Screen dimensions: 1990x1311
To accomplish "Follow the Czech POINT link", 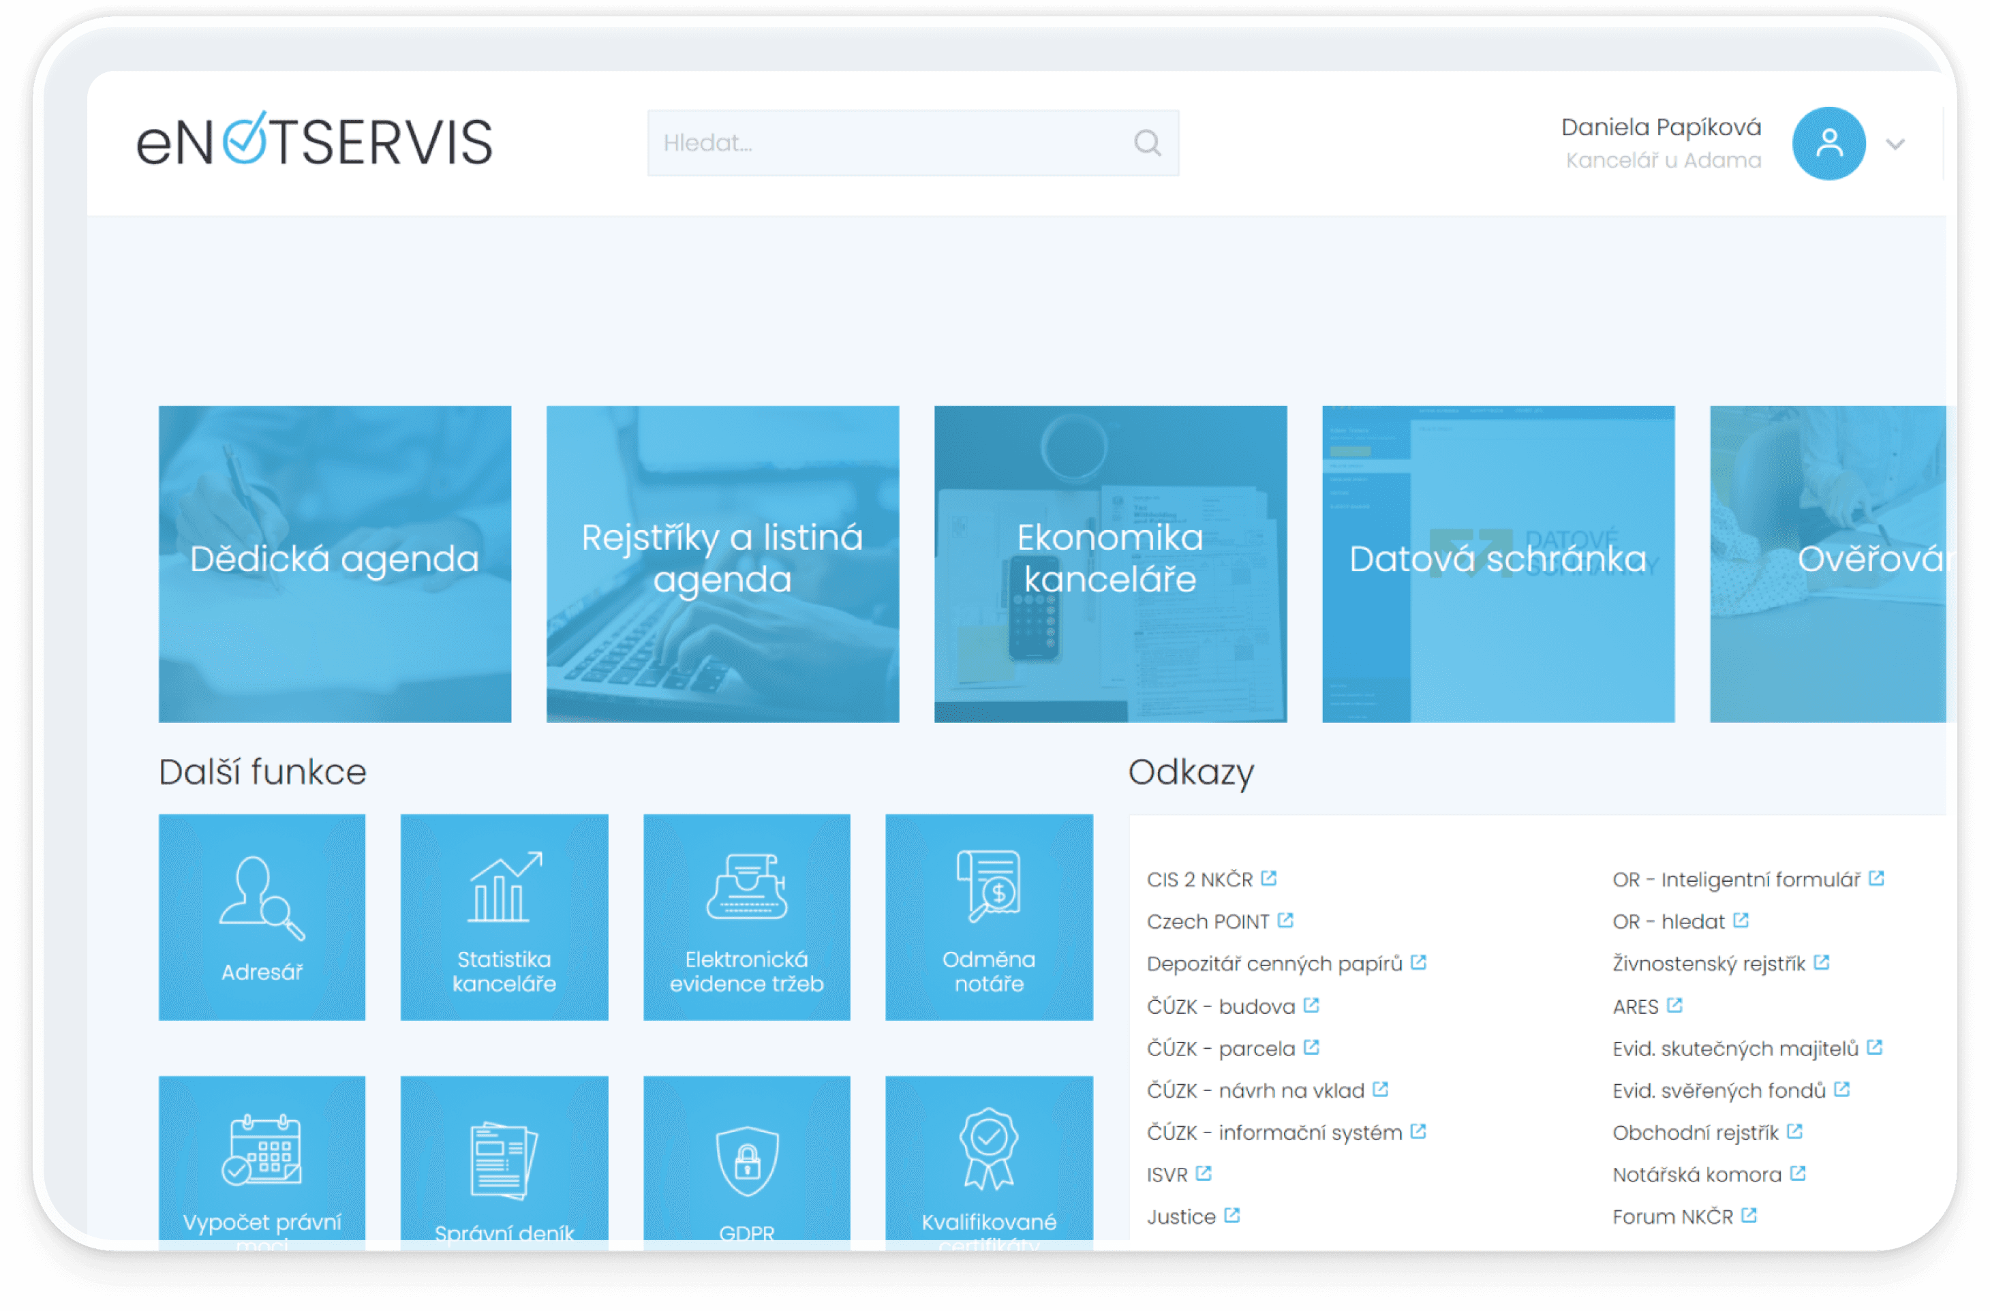I will (1208, 921).
